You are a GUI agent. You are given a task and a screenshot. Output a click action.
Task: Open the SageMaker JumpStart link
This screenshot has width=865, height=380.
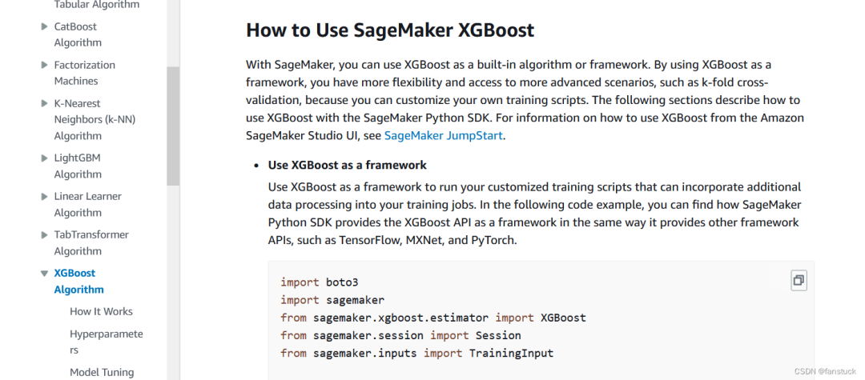pos(444,135)
